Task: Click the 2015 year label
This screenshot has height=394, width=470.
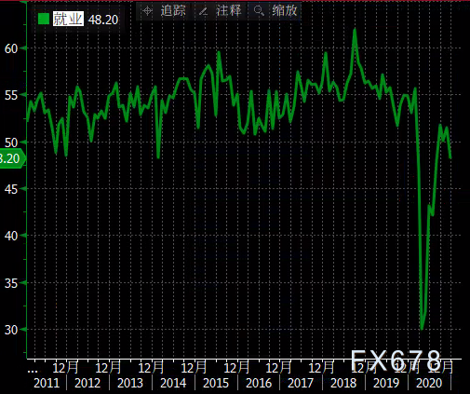Action: [x=216, y=383]
